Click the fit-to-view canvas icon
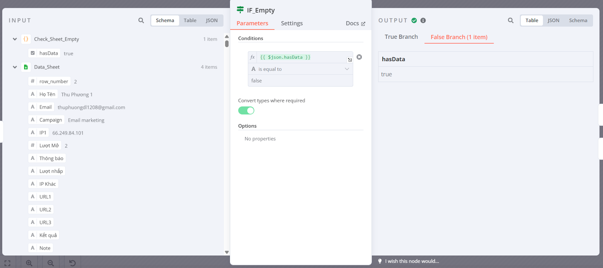Image resolution: width=603 pixels, height=268 pixels. click(8, 263)
